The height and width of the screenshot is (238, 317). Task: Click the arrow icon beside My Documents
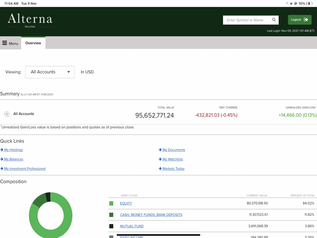pyautogui.click(x=160, y=150)
